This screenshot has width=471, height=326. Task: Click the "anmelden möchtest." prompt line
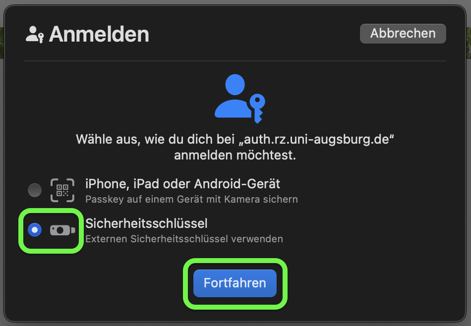(235, 155)
